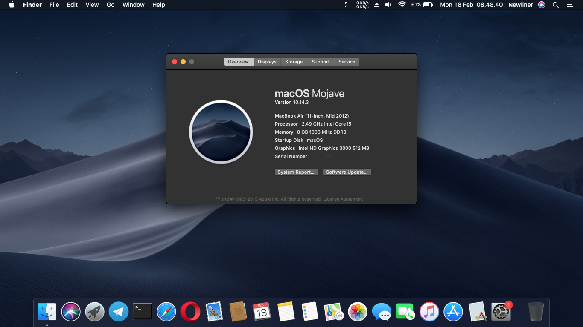Click the System Report button
This screenshot has width=583, height=327.
click(296, 172)
